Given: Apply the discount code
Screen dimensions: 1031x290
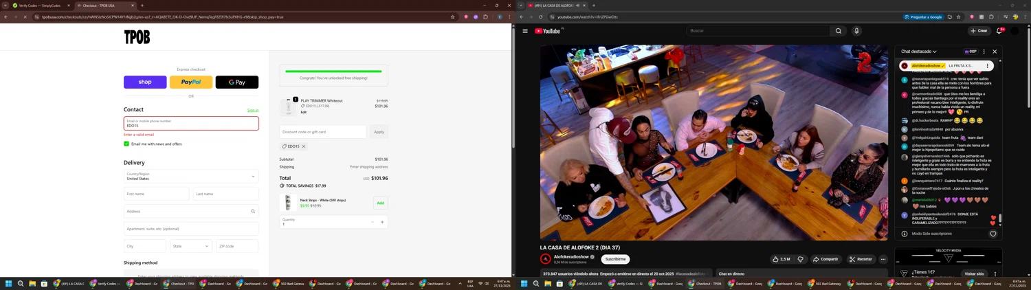Looking at the screenshot, I should click(x=379, y=132).
